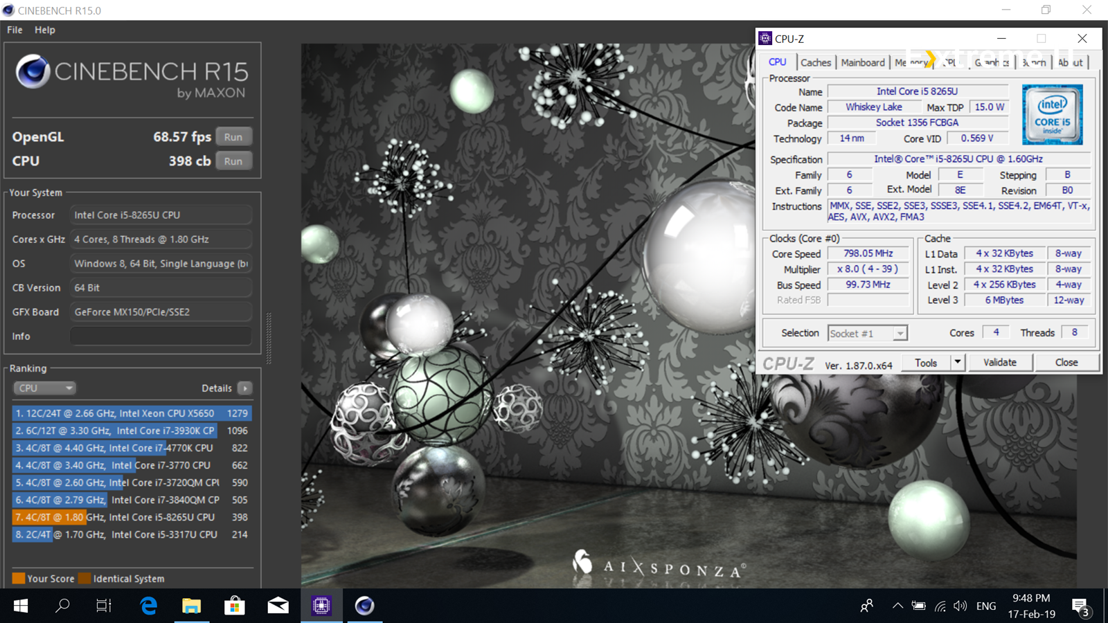Select the Xeon CPU X5650 ranking row
The height and width of the screenshot is (623, 1108).
pos(132,413)
